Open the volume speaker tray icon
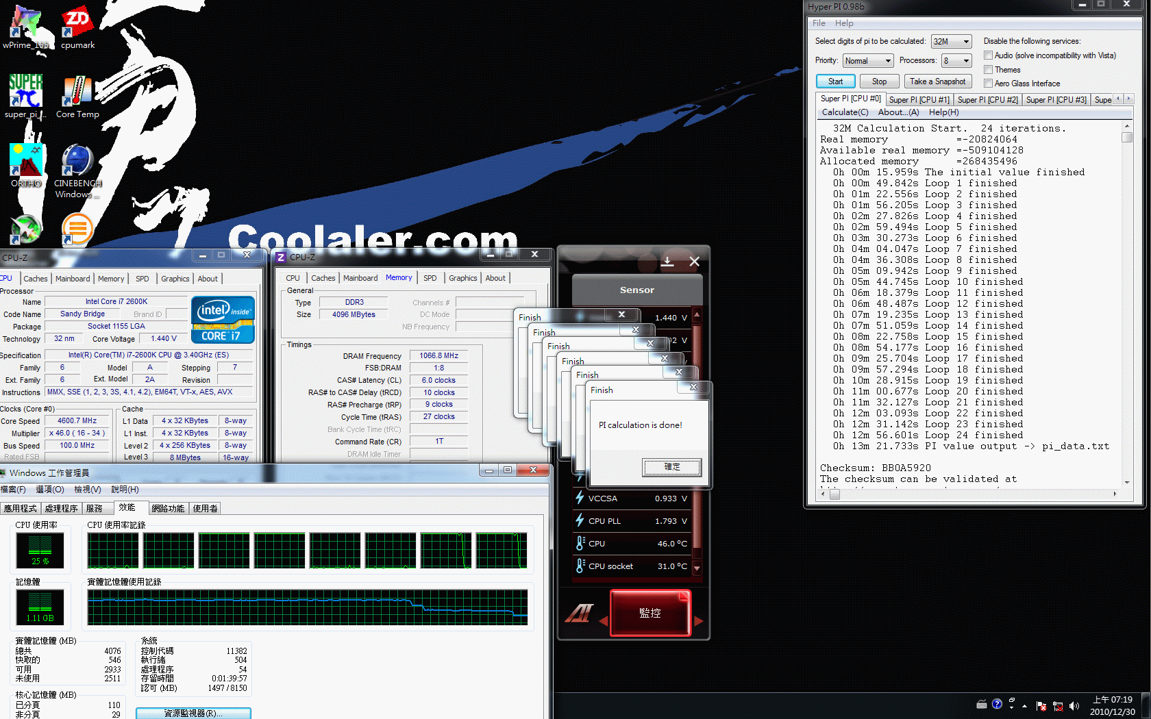Viewport: 1151px width, 719px height. point(1074,705)
